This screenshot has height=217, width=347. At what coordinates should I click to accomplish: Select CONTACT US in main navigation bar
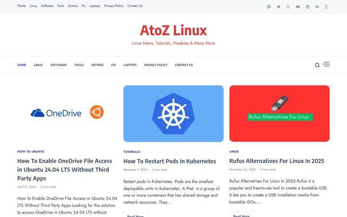[184, 65]
